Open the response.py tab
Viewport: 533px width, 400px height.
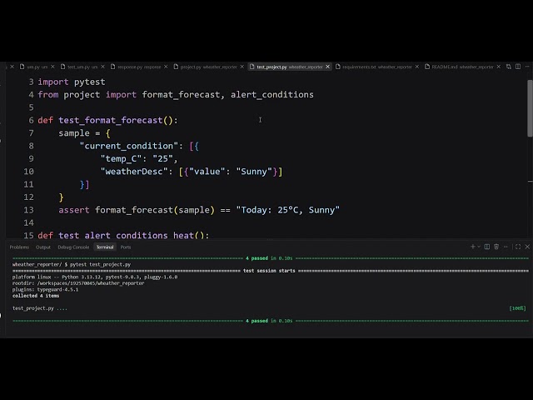click(x=139, y=67)
